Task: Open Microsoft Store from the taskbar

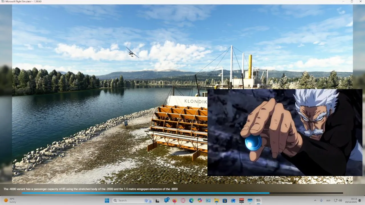Action: (225, 200)
